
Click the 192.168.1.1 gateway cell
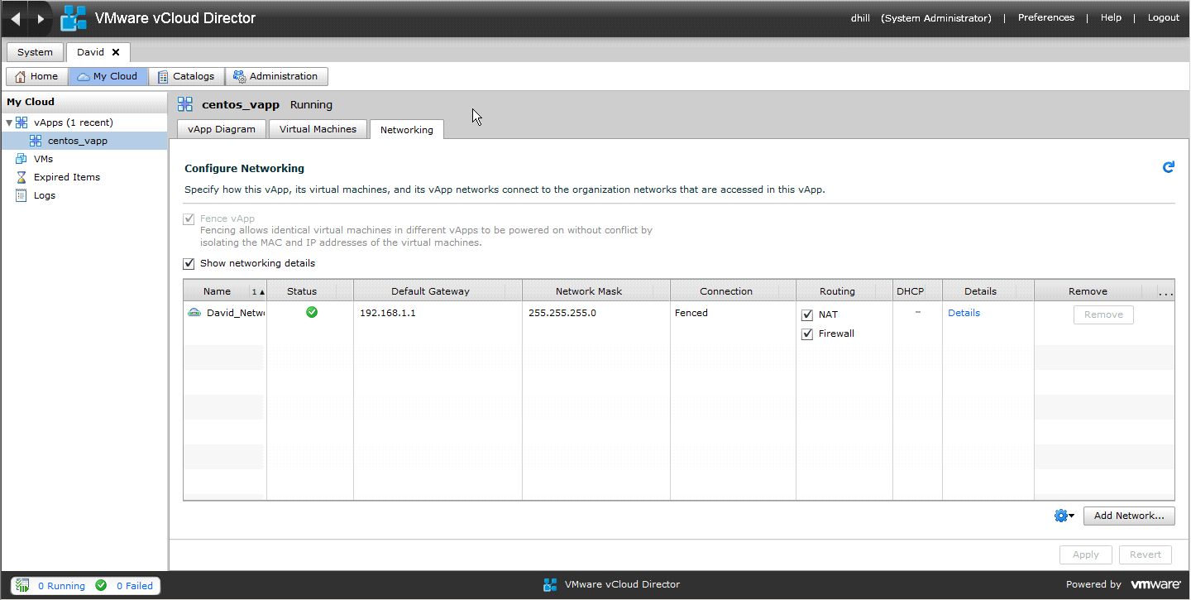(388, 313)
